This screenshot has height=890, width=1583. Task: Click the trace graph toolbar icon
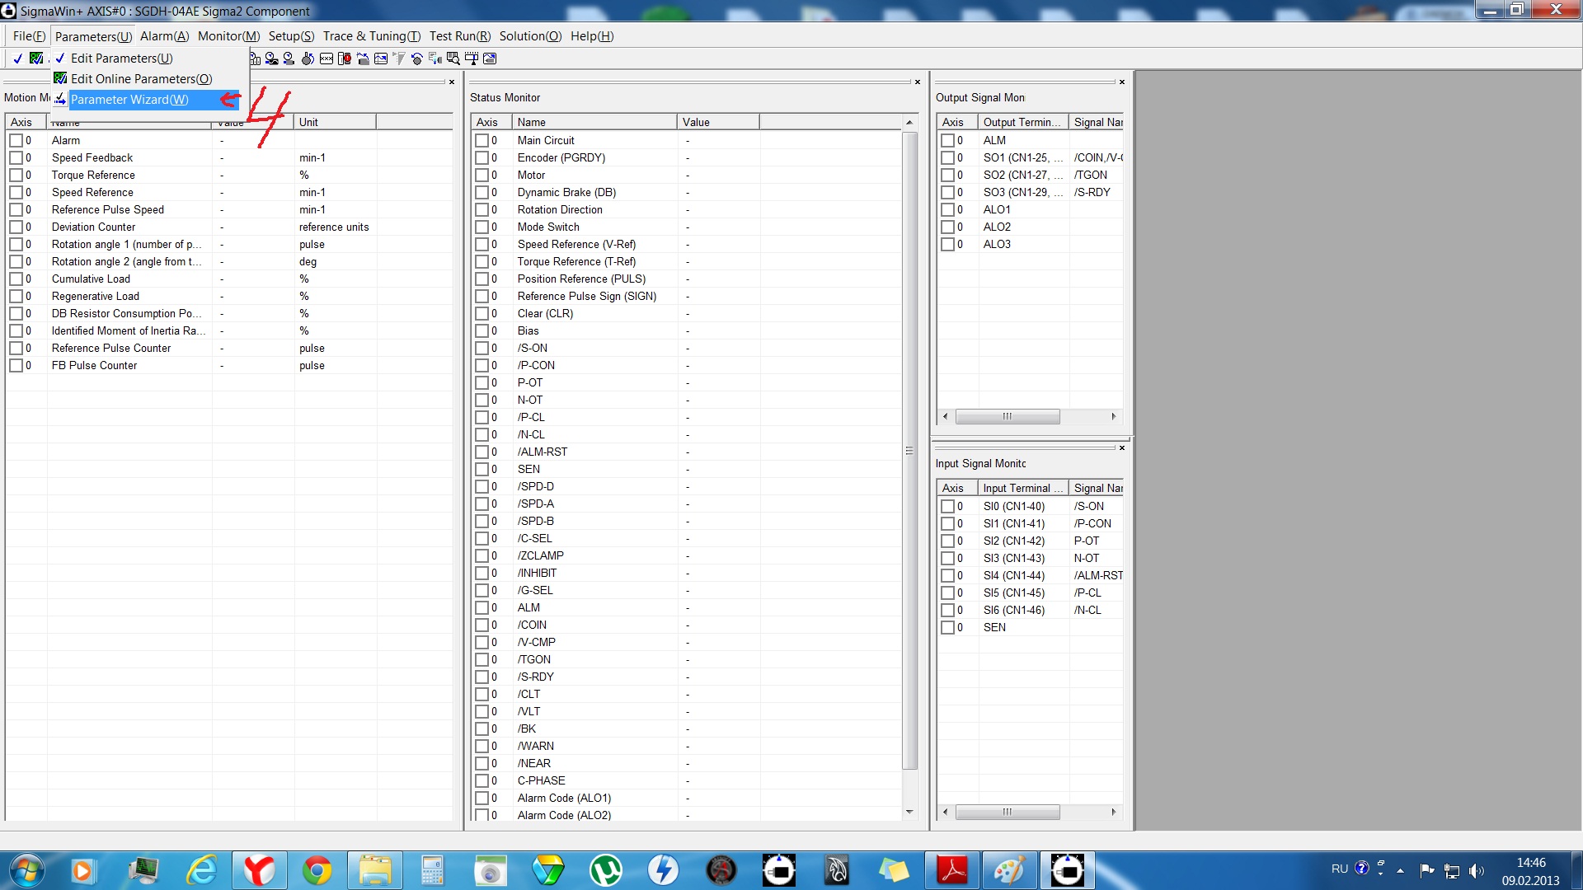pyautogui.click(x=381, y=59)
